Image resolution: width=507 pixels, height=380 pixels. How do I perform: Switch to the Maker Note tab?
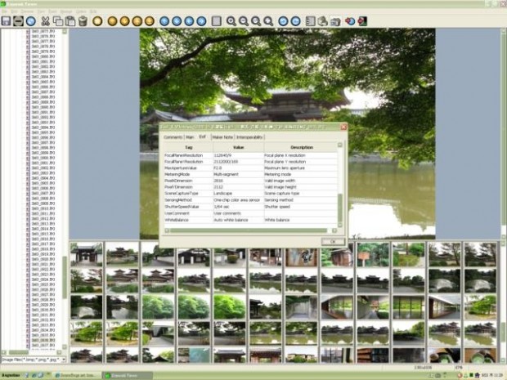point(222,137)
